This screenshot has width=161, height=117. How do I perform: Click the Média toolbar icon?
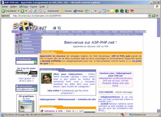78,11
